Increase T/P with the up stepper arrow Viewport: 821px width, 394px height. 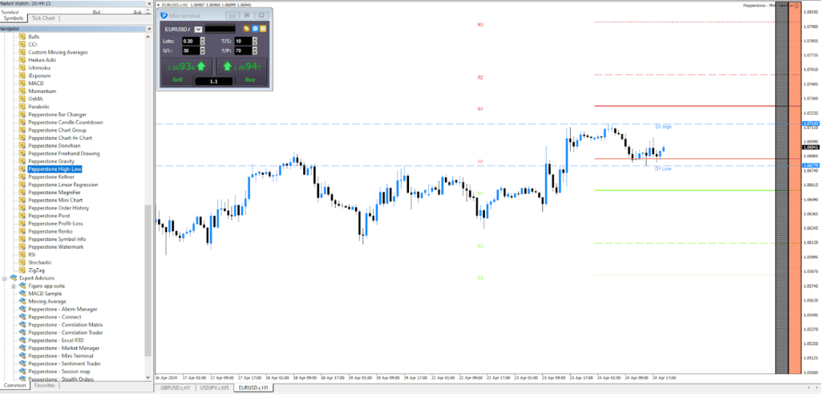click(255, 49)
